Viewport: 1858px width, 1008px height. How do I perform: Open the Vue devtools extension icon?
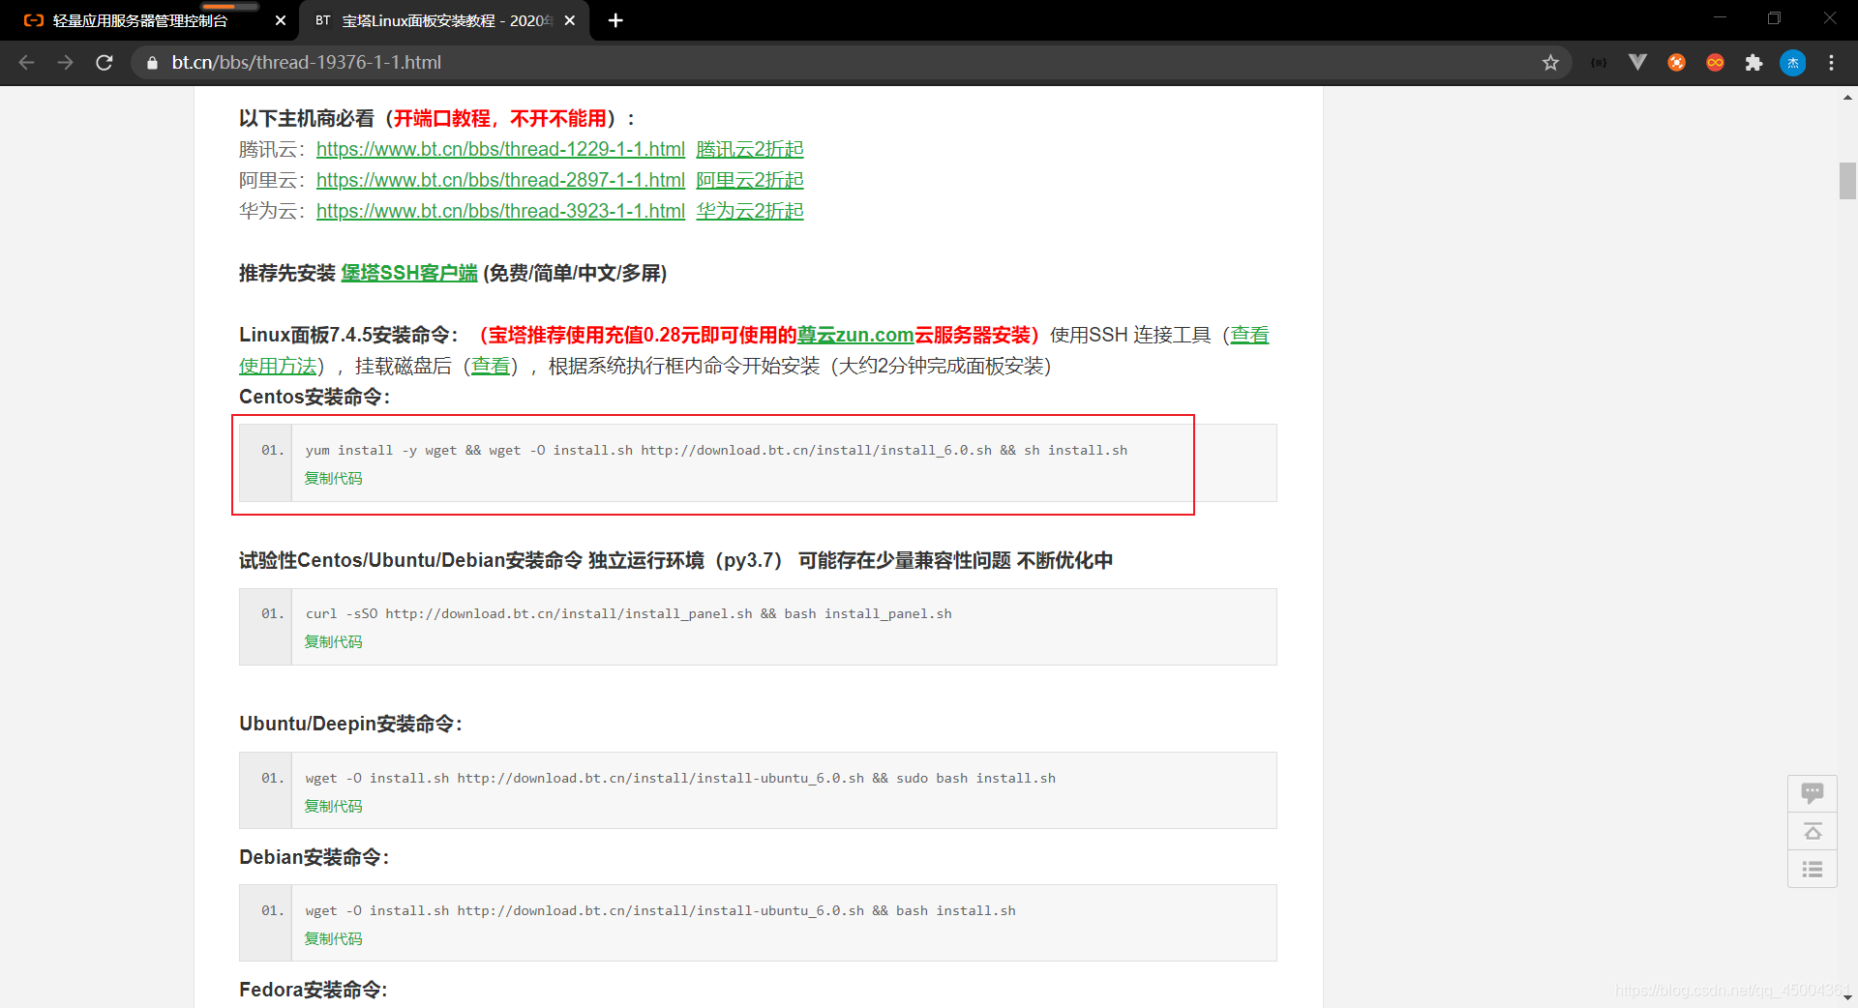[1637, 63]
